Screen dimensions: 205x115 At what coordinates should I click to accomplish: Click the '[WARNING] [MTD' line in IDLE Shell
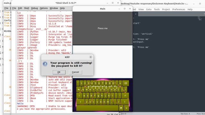point(45,106)
